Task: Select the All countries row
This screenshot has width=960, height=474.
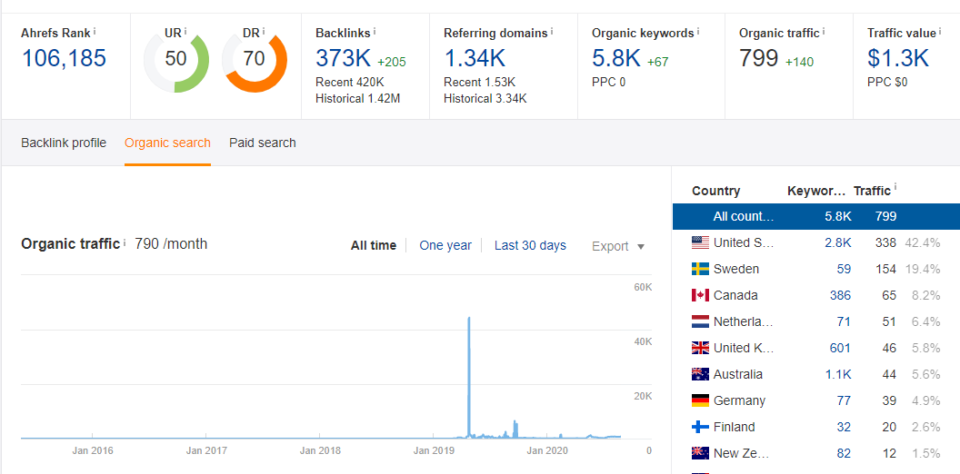Action: 816,216
